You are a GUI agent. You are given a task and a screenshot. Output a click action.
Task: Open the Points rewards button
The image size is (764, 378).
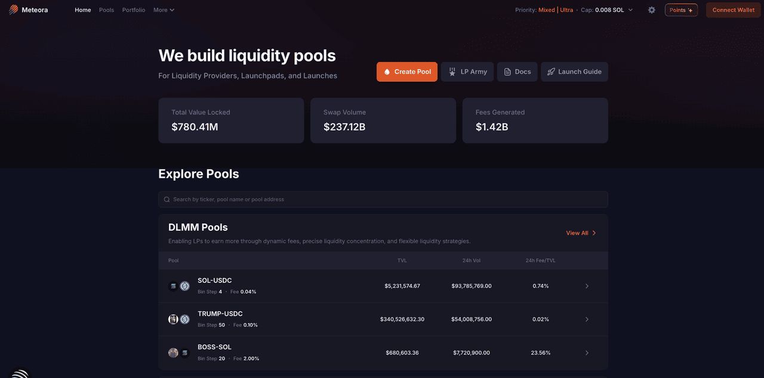coord(681,10)
